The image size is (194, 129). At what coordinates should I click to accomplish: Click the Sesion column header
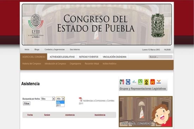(x=47, y=115)
